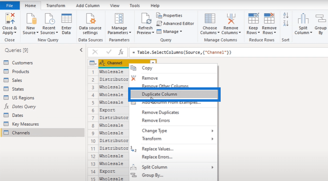The image size is (328, 181).
Task: Switch to the Add Column tab
Action: click(88, 6)
